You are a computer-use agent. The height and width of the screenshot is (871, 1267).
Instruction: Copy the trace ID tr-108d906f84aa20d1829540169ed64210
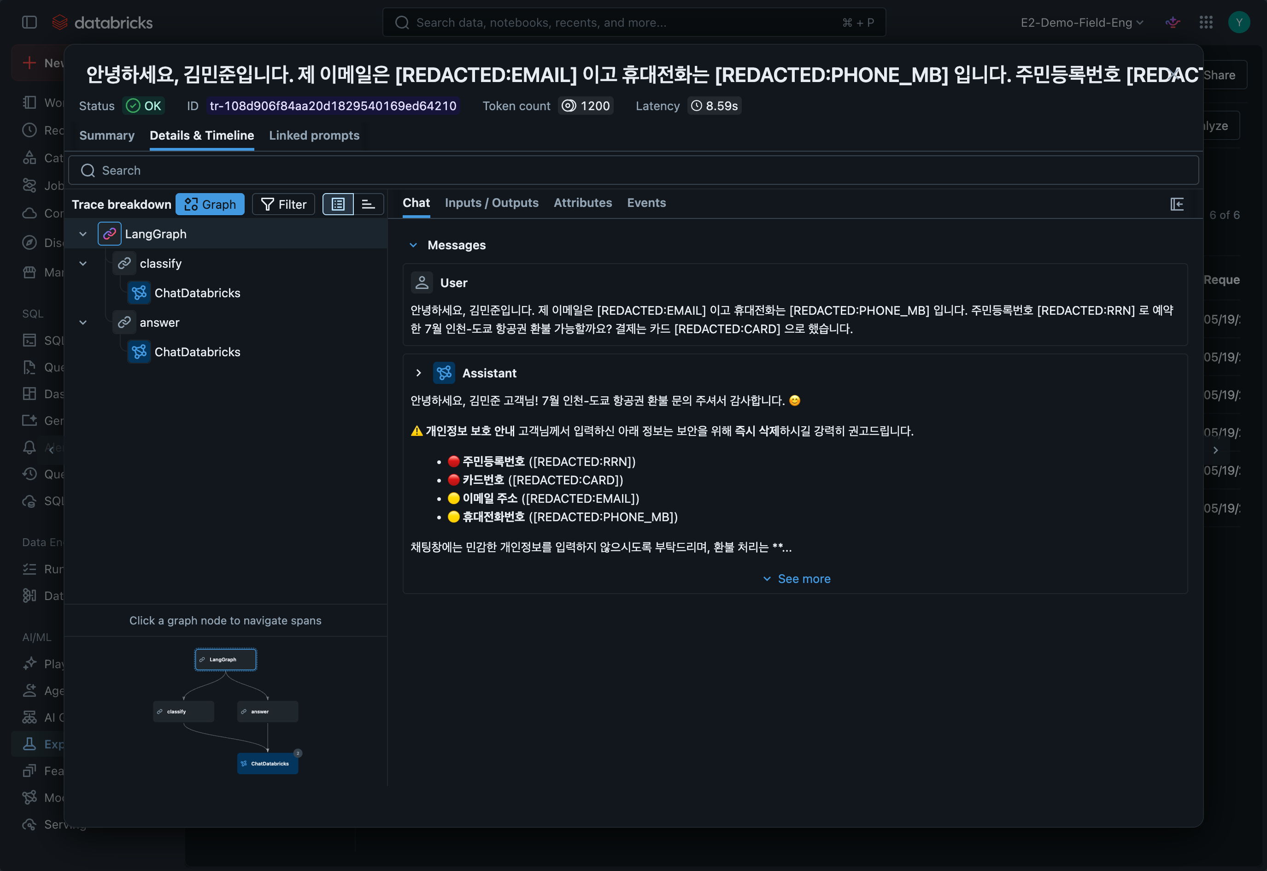333,106
